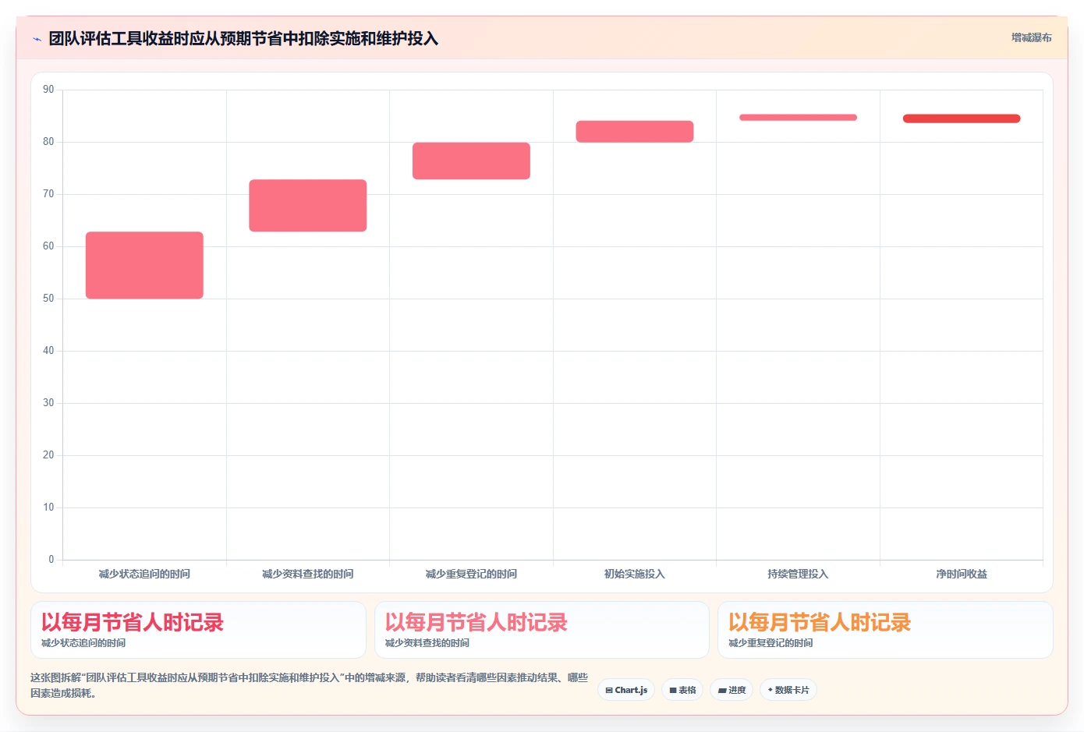Screen dimensions: 1084x732
Task: Click the axis label 持续管理投入
Action: click(x=798, y=574)
